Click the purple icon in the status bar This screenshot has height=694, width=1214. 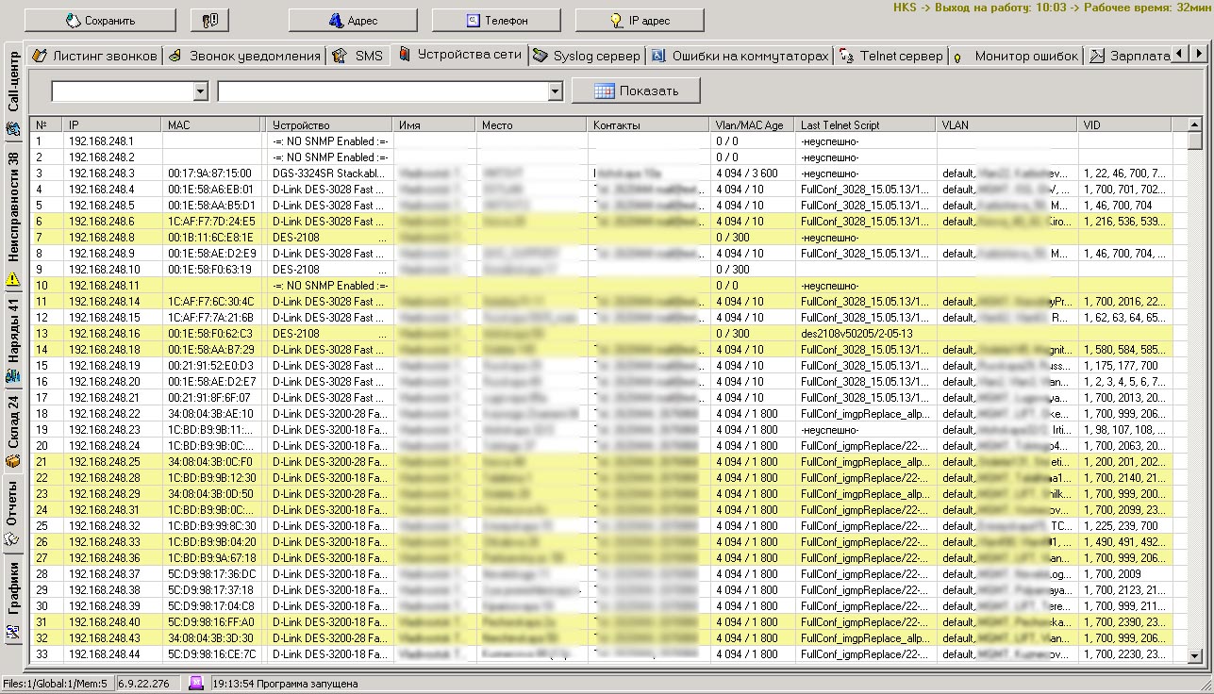(x=196, y=683)
